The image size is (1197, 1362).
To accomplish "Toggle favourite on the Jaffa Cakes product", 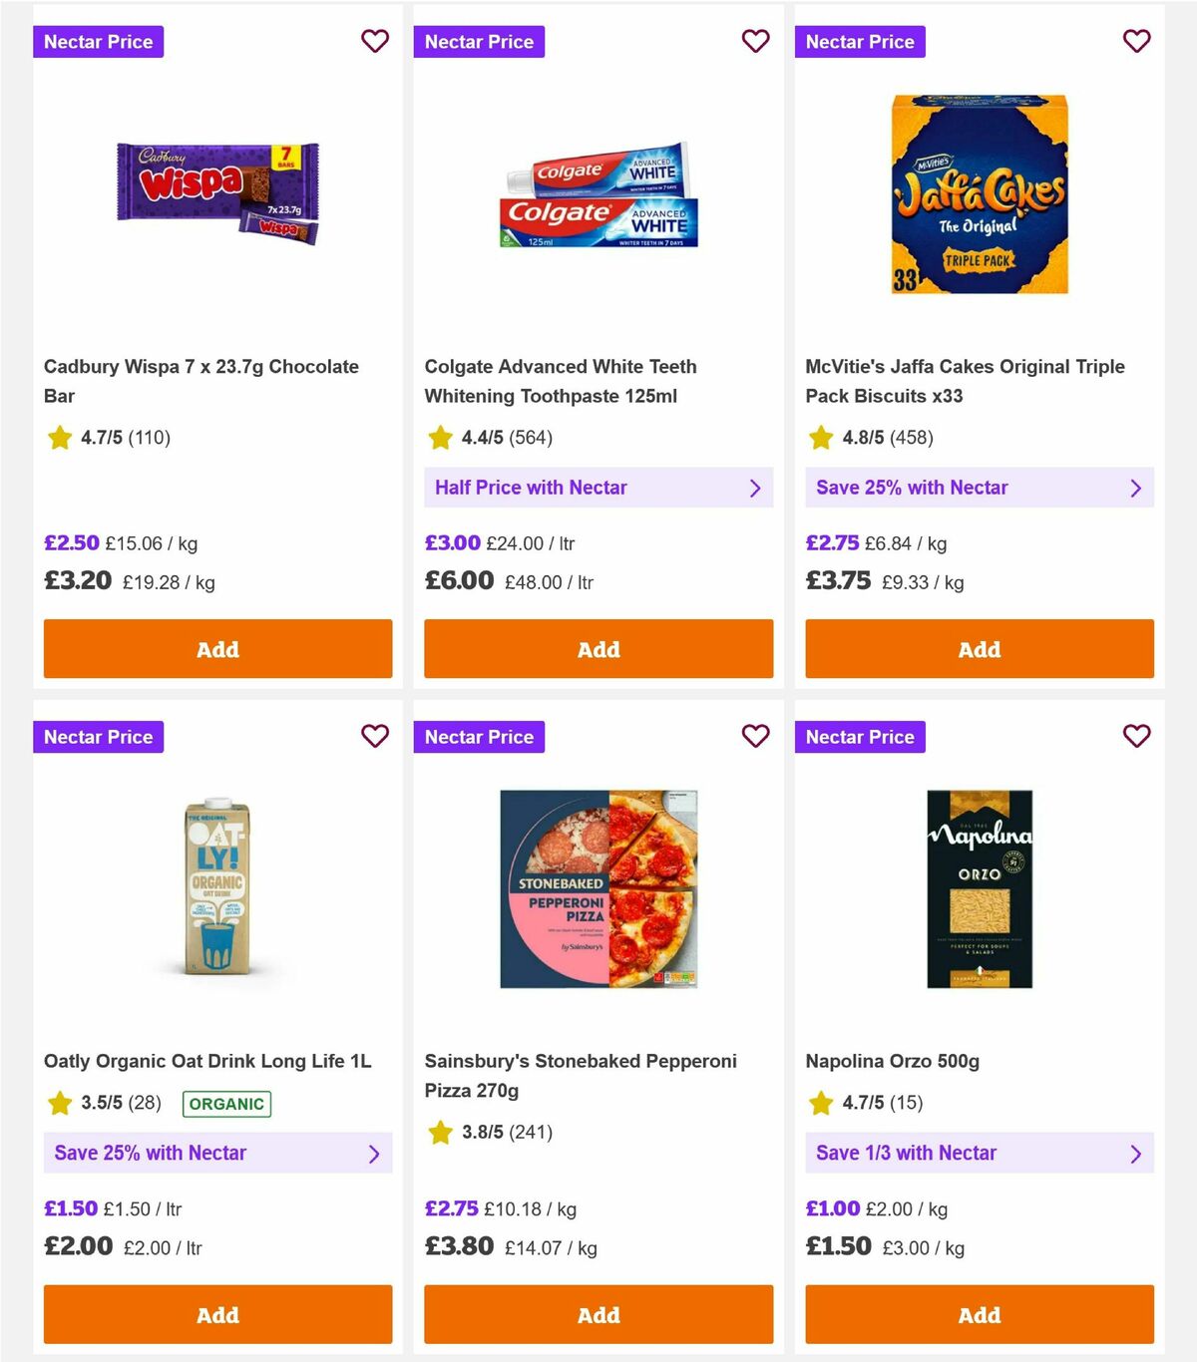I will pyautogui.click(x=1136, y=41).
